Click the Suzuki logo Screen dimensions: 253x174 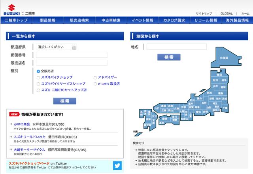11,10
